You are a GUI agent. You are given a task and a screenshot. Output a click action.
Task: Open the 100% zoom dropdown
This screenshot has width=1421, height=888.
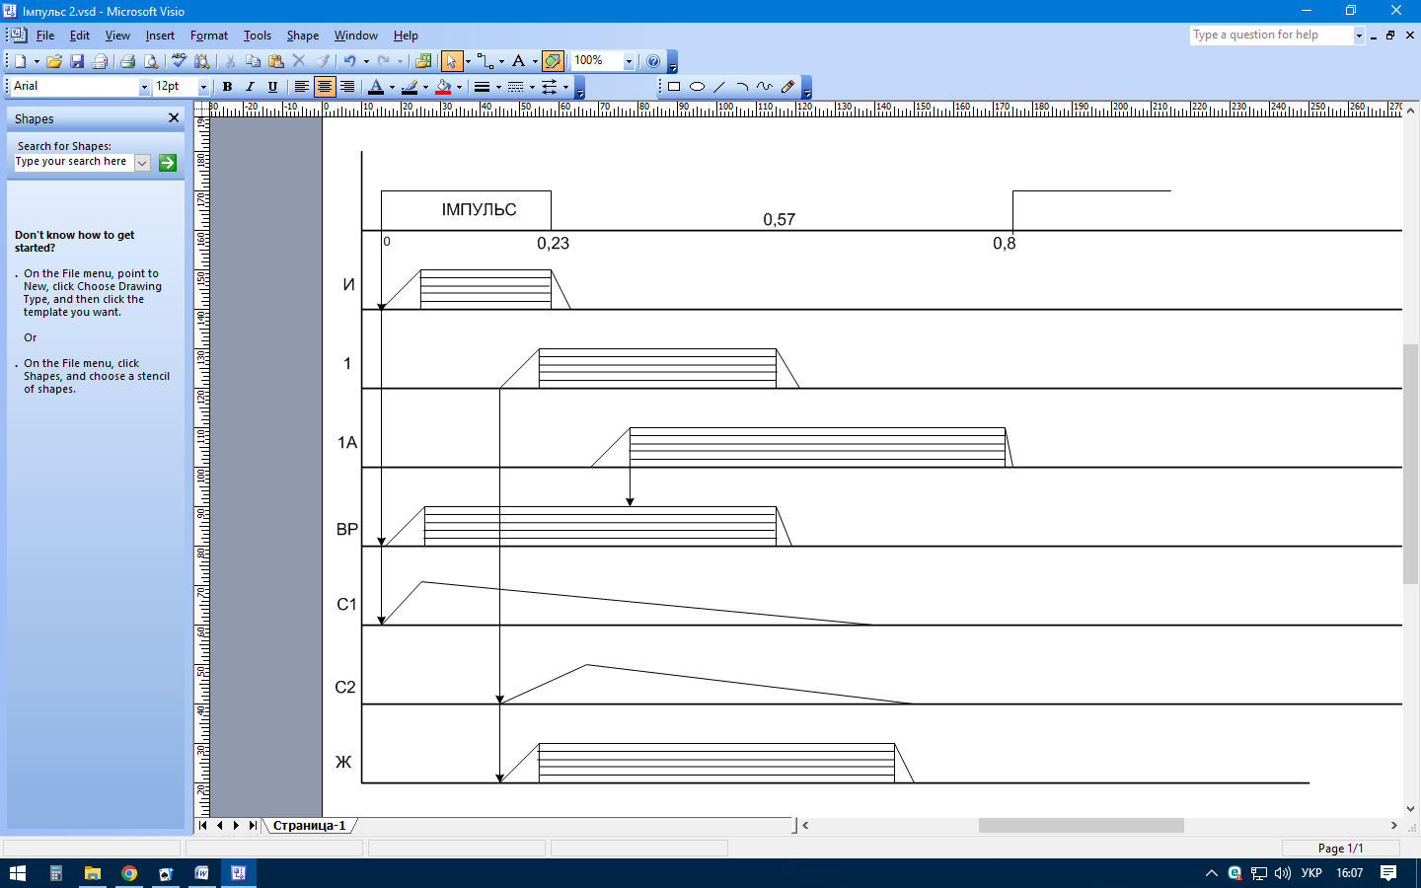coord(629,61)
